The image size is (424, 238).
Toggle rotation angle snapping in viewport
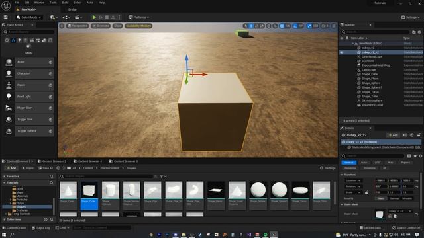point(295,26)
